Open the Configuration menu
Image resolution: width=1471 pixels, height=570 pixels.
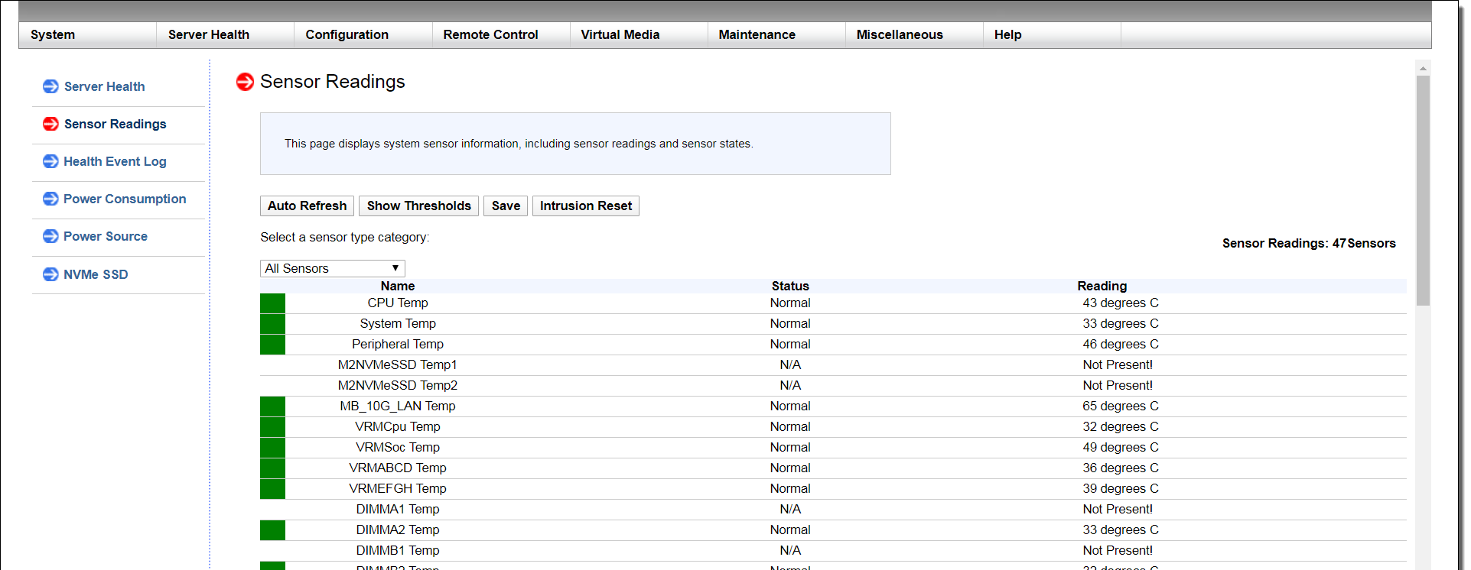(x=347, y=34)
